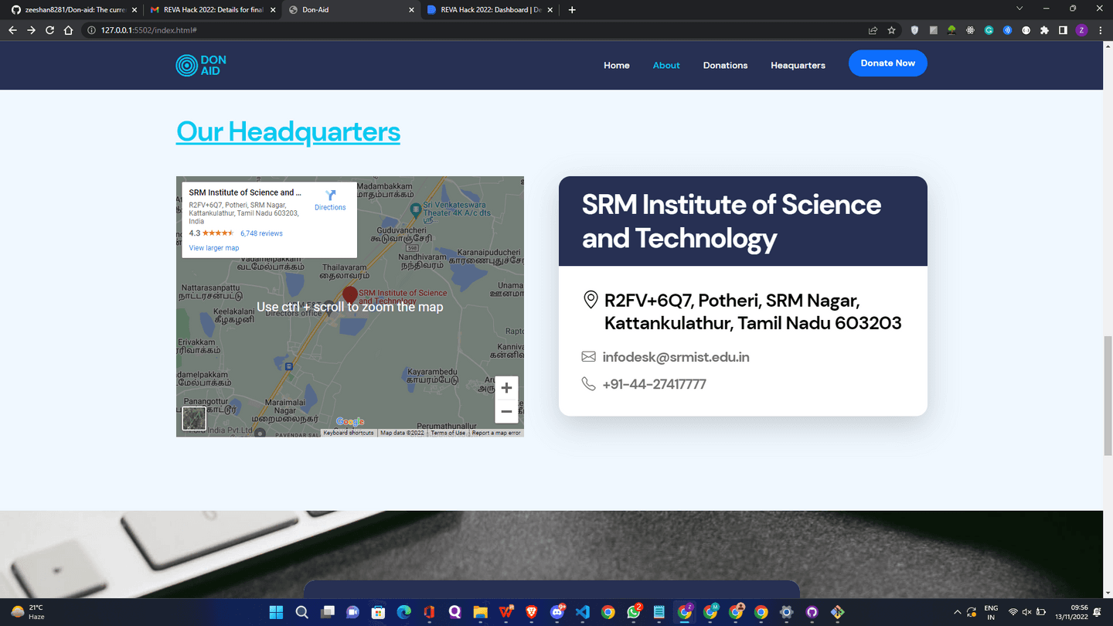Show hidden system tray icons chevron
The width and height of the screenshot is (1113, 626).
(957, 612)
